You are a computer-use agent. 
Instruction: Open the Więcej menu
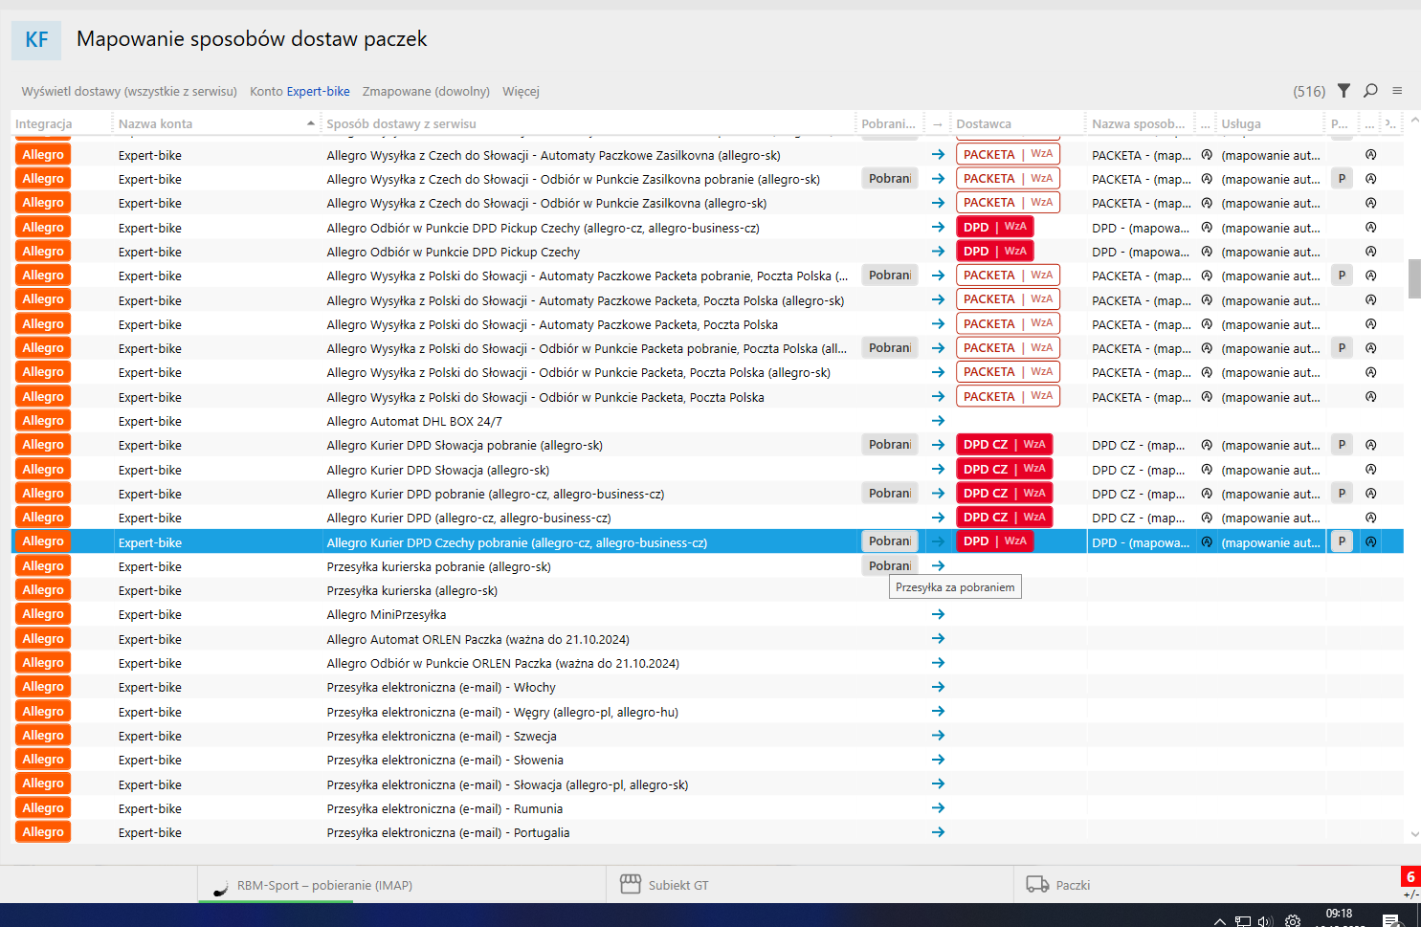coord(521,92)
